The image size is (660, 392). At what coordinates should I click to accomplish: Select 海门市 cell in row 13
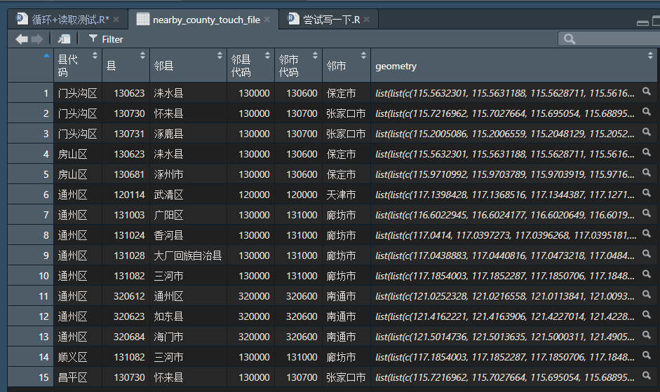point(189,337)
